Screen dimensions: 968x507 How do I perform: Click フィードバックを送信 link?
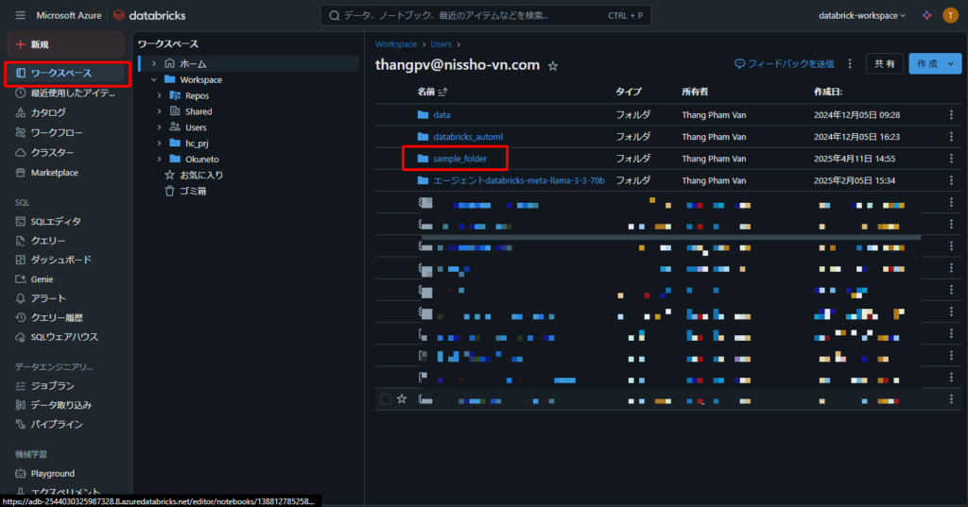[x=784, y=63]
